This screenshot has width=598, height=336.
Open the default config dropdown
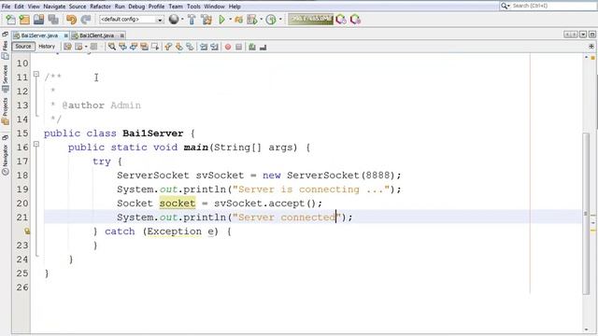(132, 20)
